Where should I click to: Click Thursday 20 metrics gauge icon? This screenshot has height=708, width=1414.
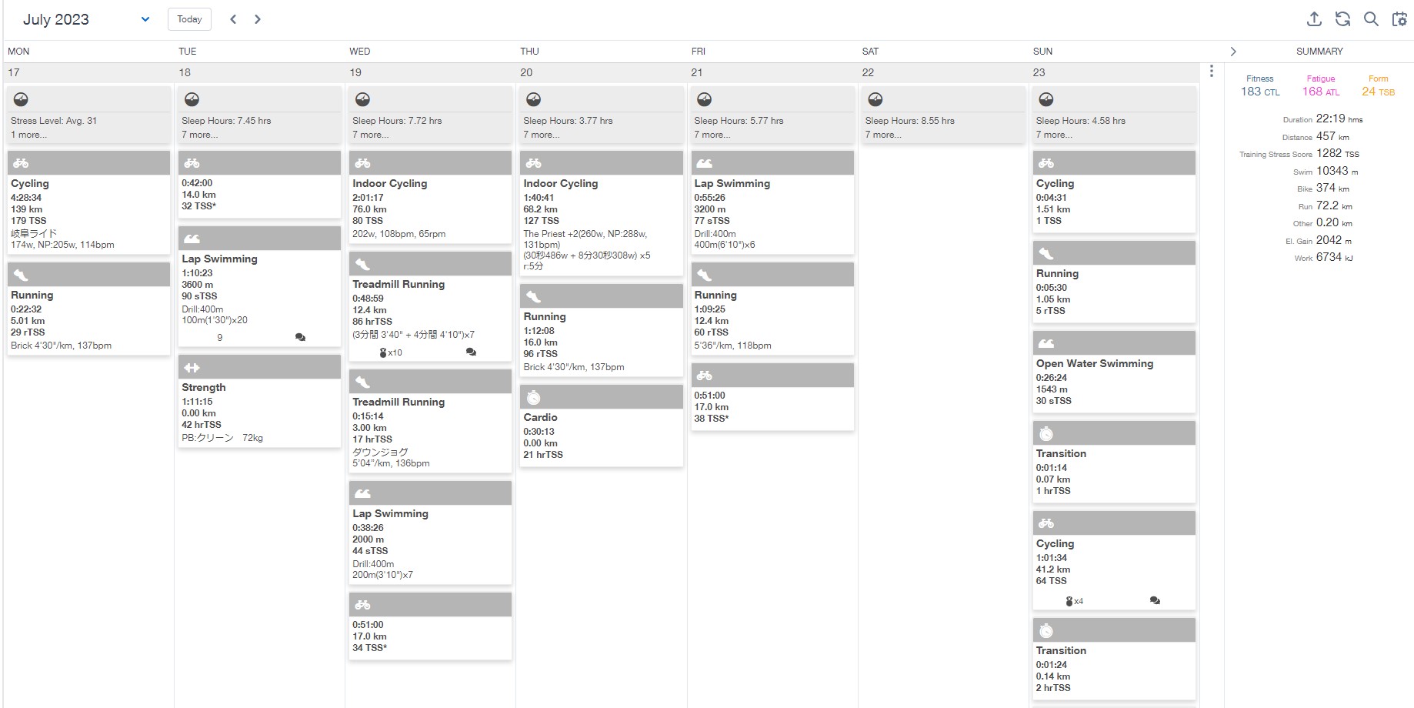(x=534, y=99)
